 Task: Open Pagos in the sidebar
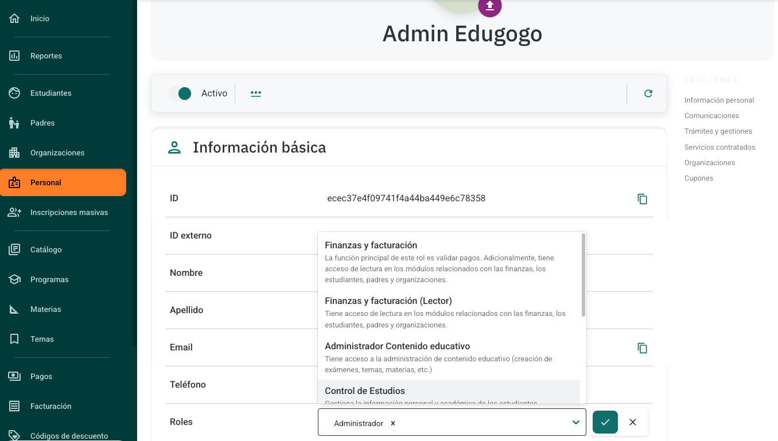[x=63, y=377]
